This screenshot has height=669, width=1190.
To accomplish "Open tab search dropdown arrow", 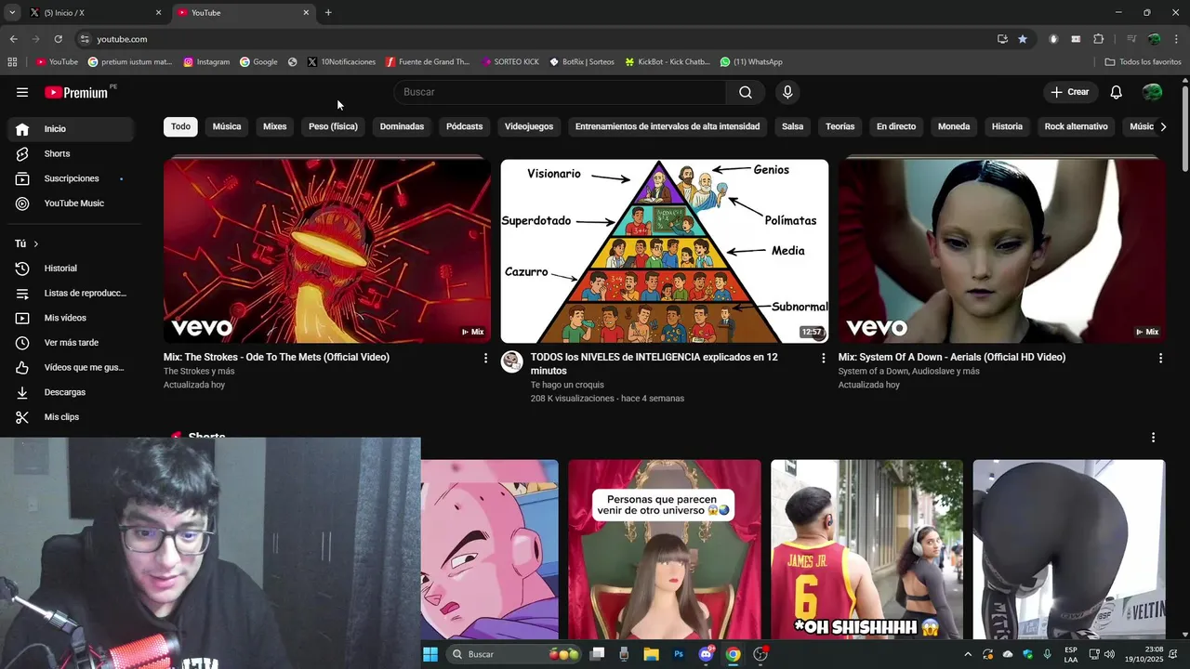I will [x=12, y=13].
